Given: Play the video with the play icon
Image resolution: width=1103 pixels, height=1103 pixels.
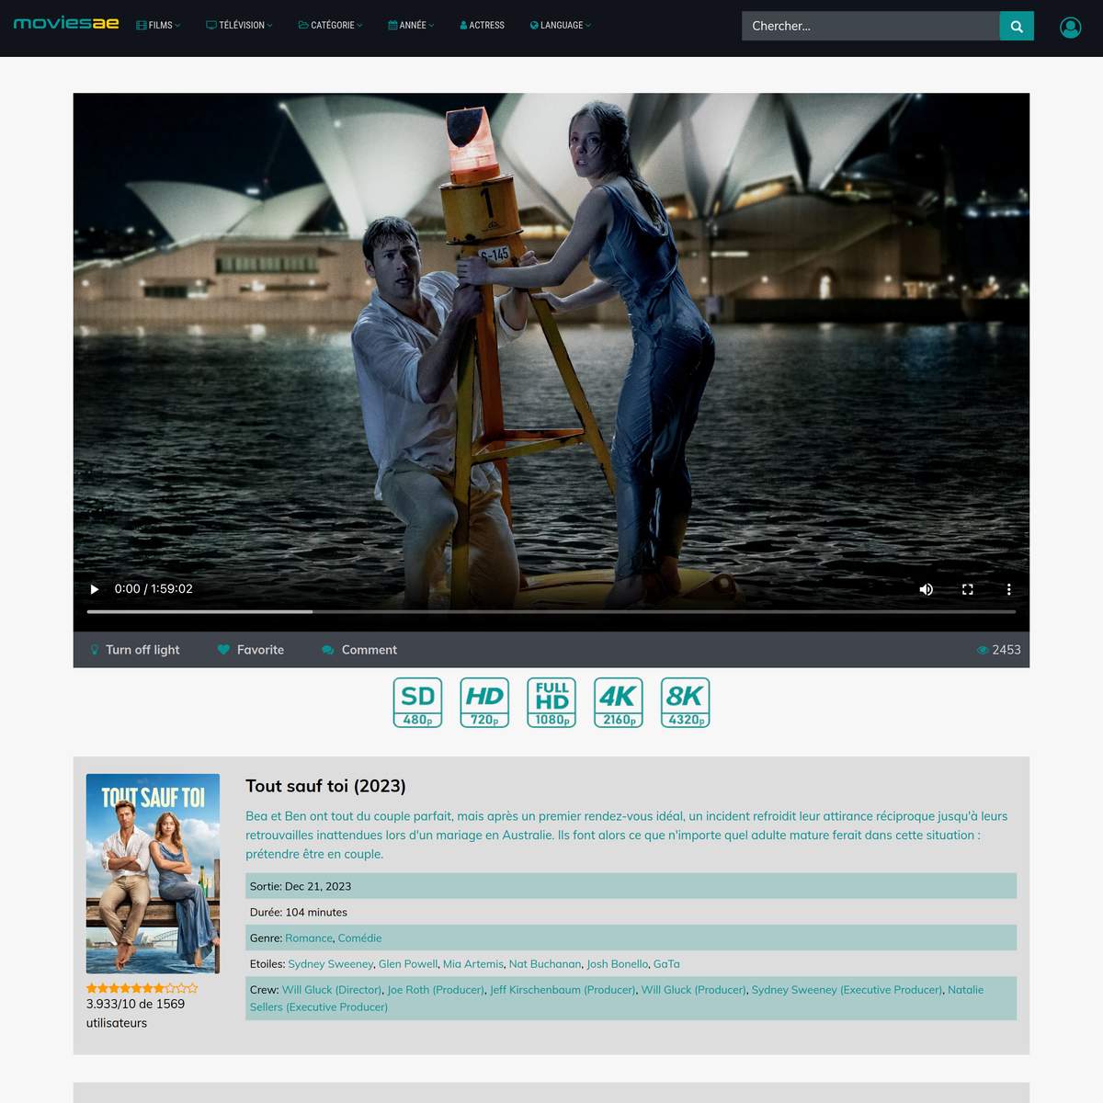Looking at the screenshot, I should point(94,589).
